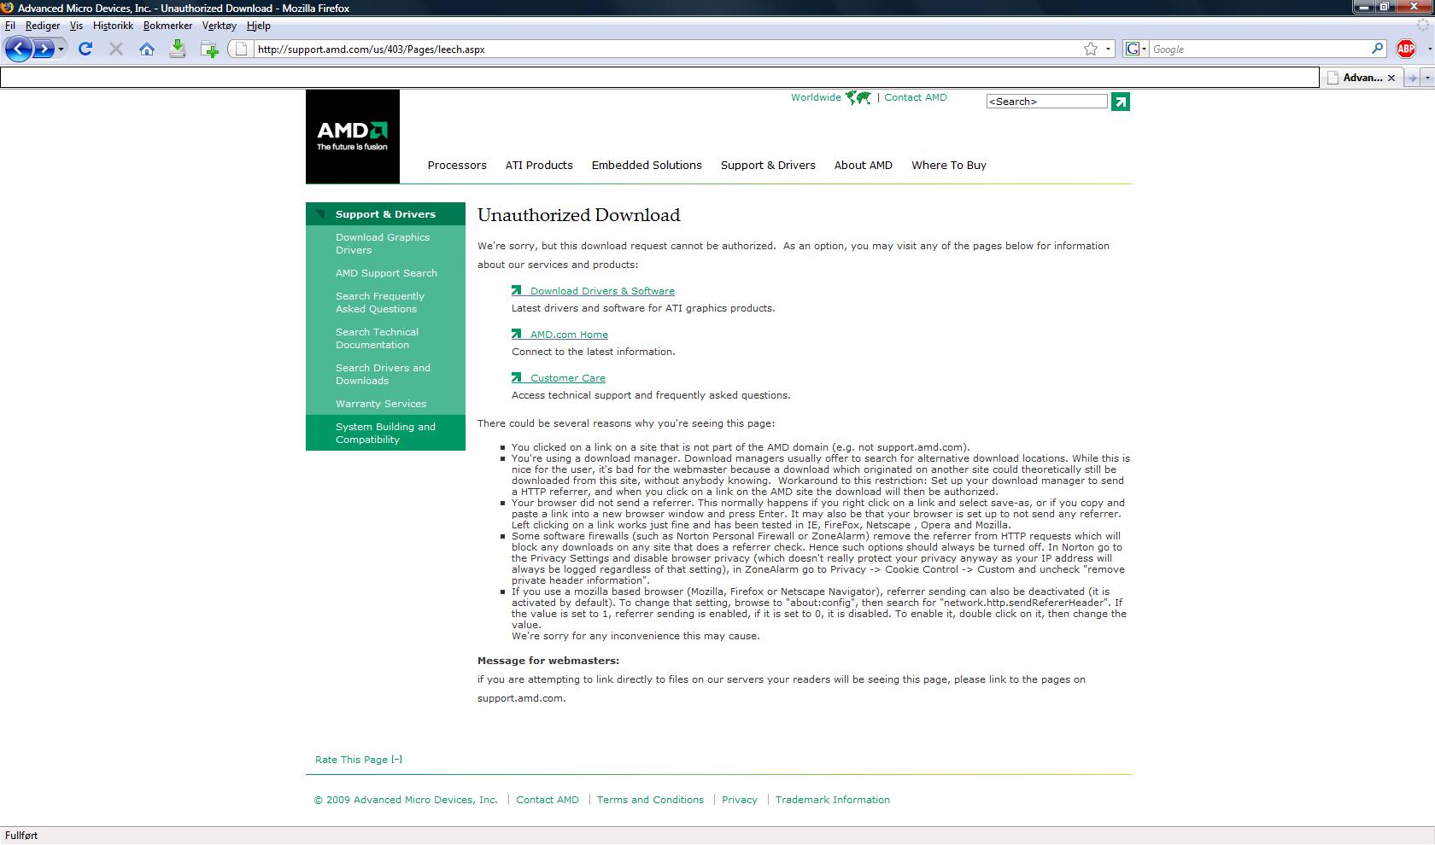Follow the Customer Care link
Image resolution: width=1435 pixels, height=845 pixels.
click(x=567, y=378)
